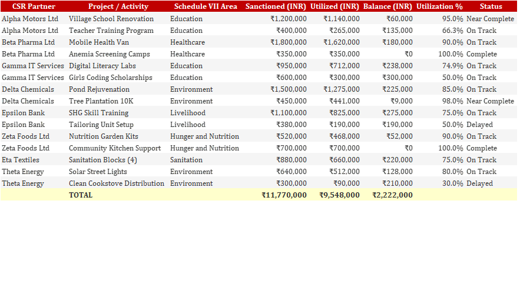Click the 'Sanctioned (INR)' column header
The image size is (530, 294).
(x=276, y=6)
